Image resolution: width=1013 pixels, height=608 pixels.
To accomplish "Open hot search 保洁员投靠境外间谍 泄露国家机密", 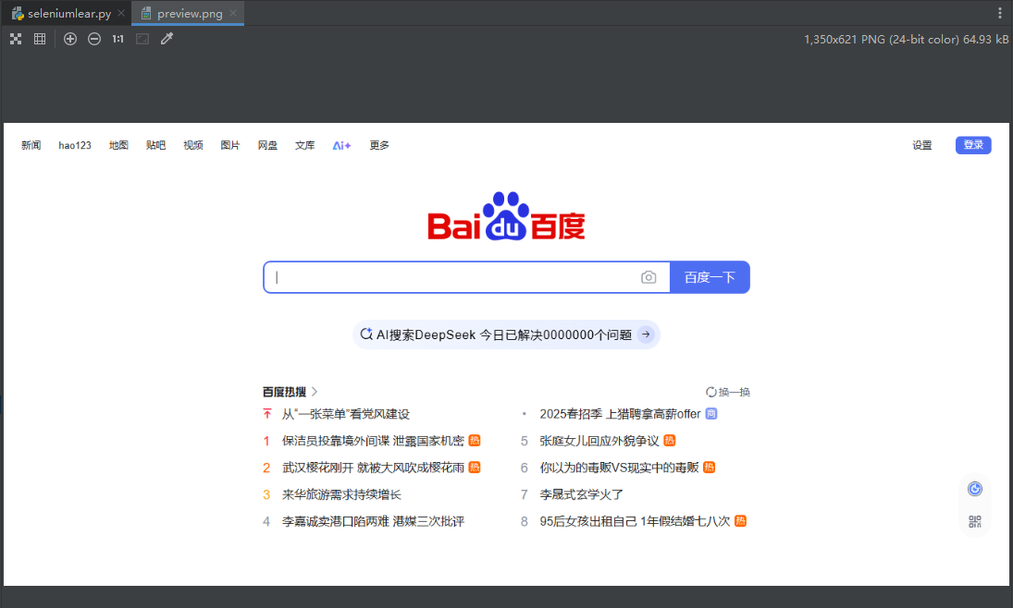I will 373,441.
